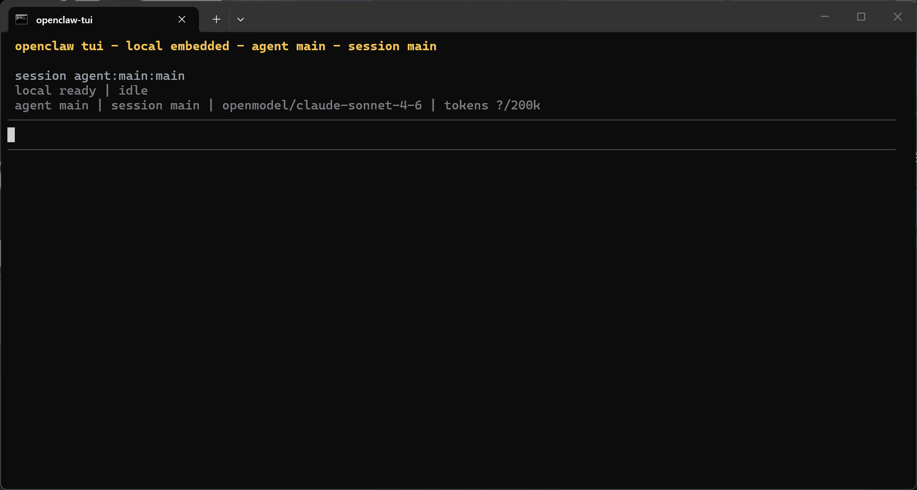
Task: Close the openclaw-tui tab
Action: coord(182,20)
